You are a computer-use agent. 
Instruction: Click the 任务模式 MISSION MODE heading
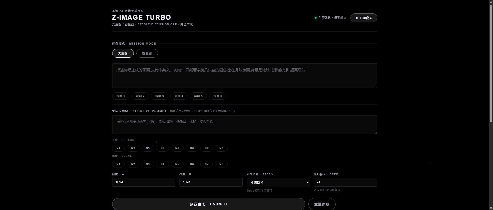tap(134, 44)
